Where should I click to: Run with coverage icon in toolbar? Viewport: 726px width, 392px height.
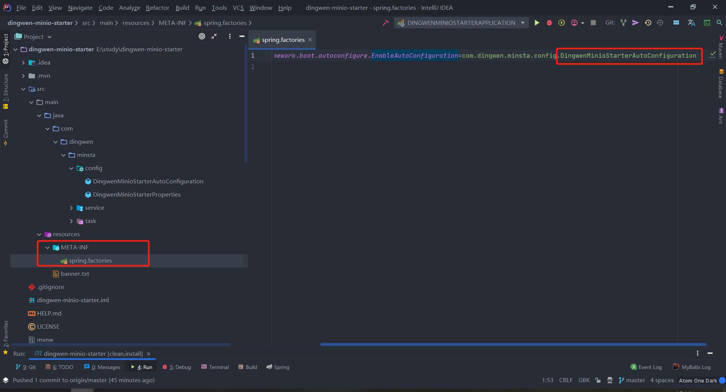[x=562, y=23]
